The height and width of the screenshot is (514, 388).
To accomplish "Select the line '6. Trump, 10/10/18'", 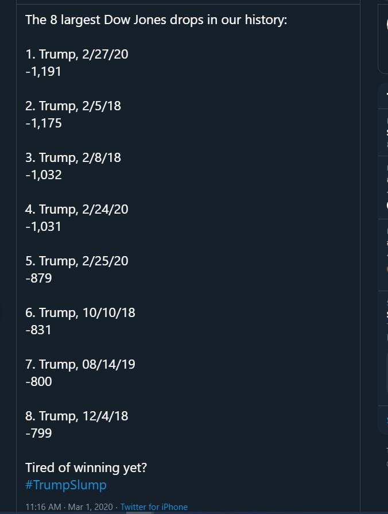I will click(80, 313).
